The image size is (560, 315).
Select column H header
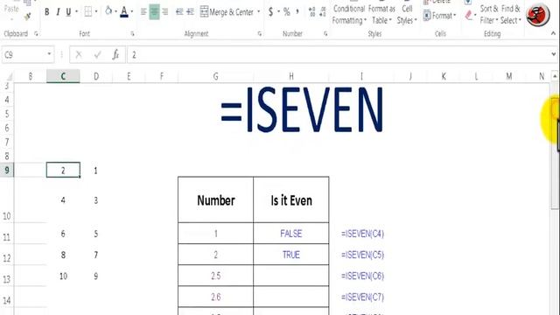(291, 76)
